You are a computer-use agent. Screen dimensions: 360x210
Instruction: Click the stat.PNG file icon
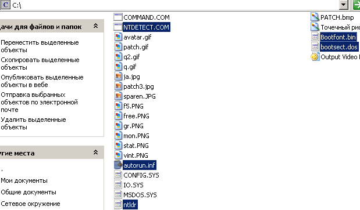pyautogui.click(x=118, y=145)
